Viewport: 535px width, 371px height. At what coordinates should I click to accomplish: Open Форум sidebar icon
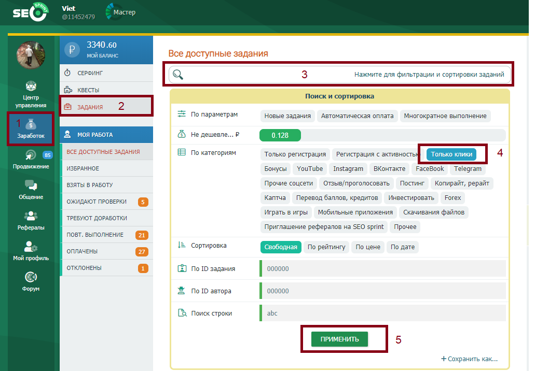click(x=31, y=278)
